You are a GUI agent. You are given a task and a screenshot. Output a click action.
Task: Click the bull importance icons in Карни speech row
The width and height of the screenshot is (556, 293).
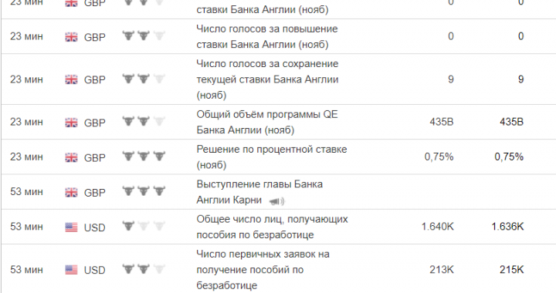click(x=144, y=191)
